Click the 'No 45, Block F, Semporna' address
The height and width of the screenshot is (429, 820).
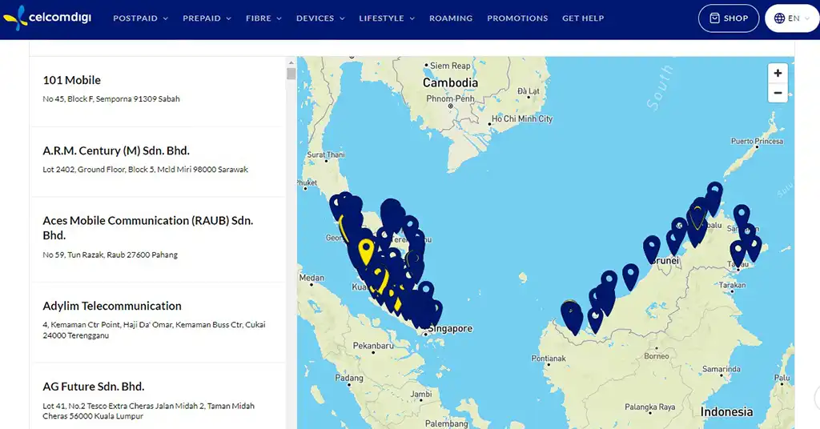[111, 98]
